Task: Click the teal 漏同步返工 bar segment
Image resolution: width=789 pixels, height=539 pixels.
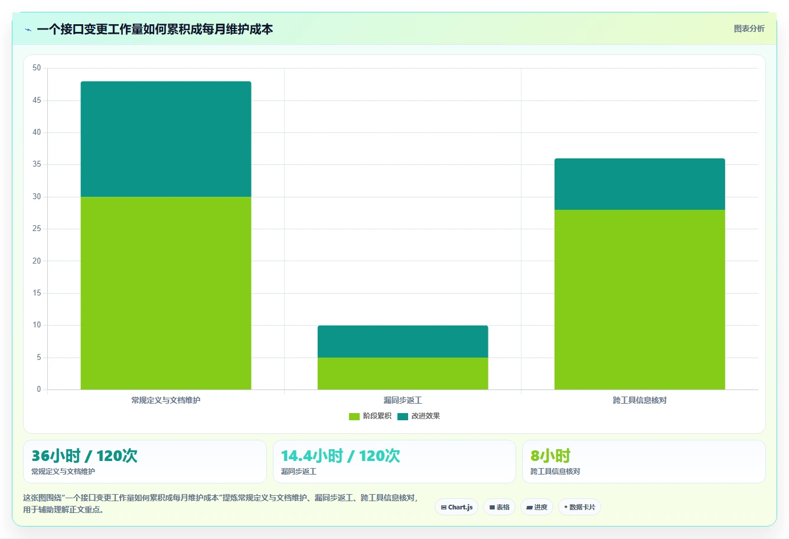Action: [x=403, y=342]
